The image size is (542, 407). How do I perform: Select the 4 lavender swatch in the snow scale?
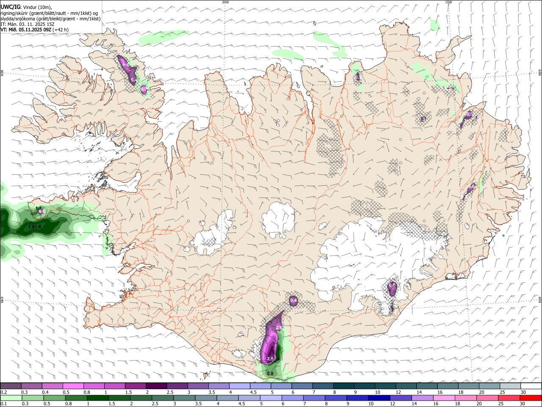pos(239,386)
